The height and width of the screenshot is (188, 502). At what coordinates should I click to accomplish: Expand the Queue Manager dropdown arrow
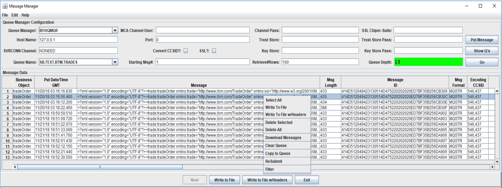(x=115, y=30)
